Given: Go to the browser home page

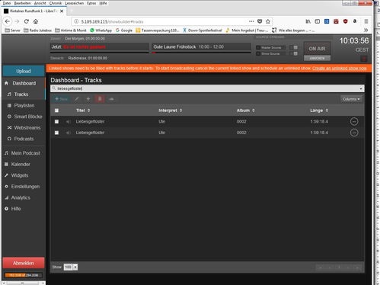Looking at the screenshot, I should [36, 21].
